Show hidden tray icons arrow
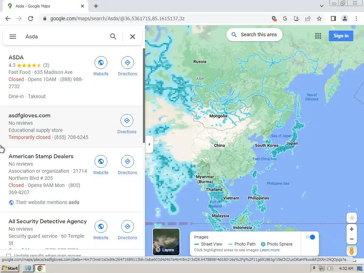 click(x=314, y=268)
